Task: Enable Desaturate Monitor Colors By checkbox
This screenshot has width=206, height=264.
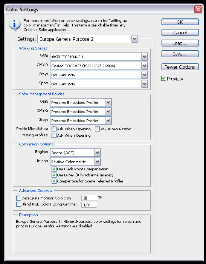Action: [18, 198]
